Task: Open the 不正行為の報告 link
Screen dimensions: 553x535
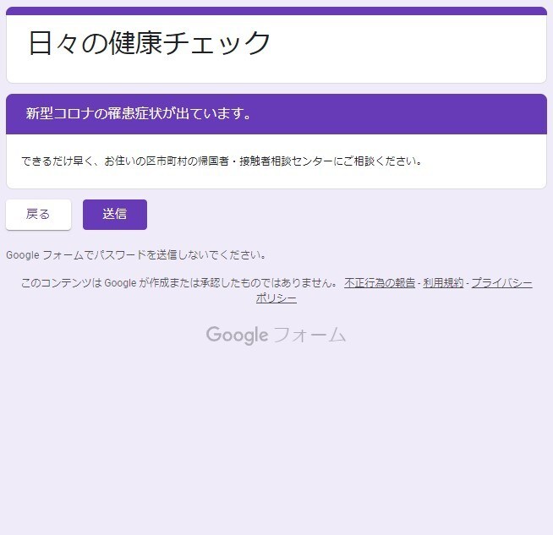Action: [x=380, y=283]
